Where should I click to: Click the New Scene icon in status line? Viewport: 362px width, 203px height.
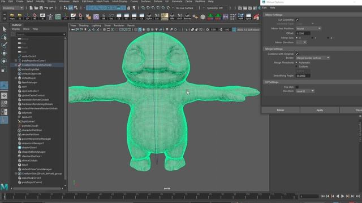31,8
